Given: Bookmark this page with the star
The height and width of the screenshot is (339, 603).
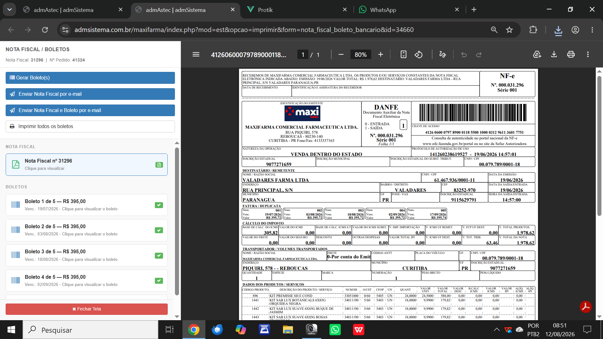Looking at the screenshot, I should (509, 30).
